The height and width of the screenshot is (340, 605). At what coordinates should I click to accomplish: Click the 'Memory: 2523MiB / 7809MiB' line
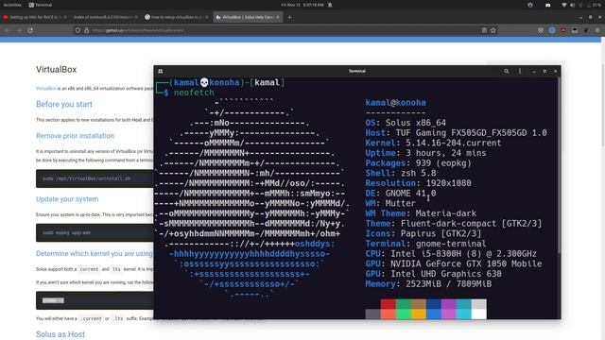[428, 284]
